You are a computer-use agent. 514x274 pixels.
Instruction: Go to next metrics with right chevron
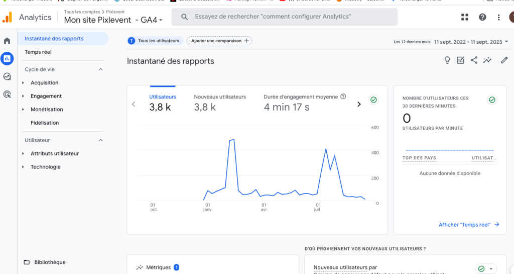click(x=359, y=105)
